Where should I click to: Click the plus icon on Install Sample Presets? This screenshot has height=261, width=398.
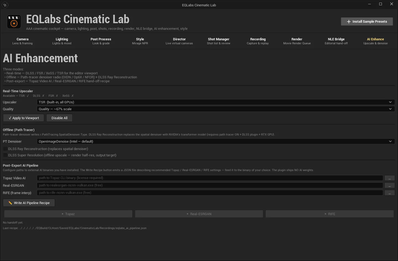click(349, 22)
